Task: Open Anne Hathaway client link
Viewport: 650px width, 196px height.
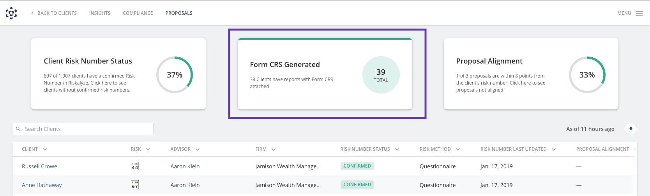Action: tap(42, 185)
